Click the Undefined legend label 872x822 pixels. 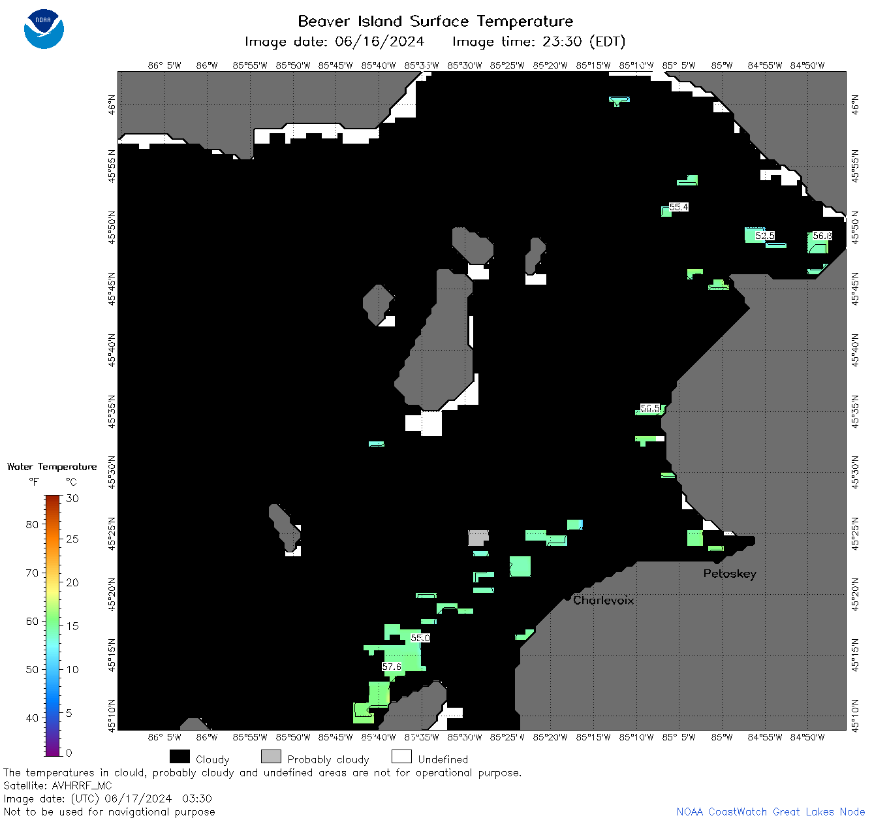click(443, 760)
